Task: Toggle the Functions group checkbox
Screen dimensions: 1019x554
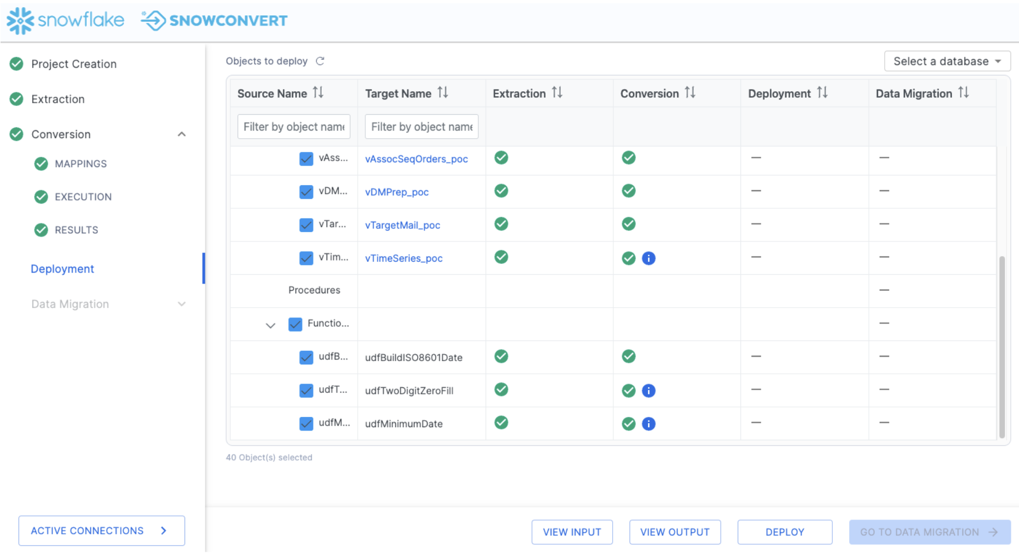Action: click(x=295, y=324)
